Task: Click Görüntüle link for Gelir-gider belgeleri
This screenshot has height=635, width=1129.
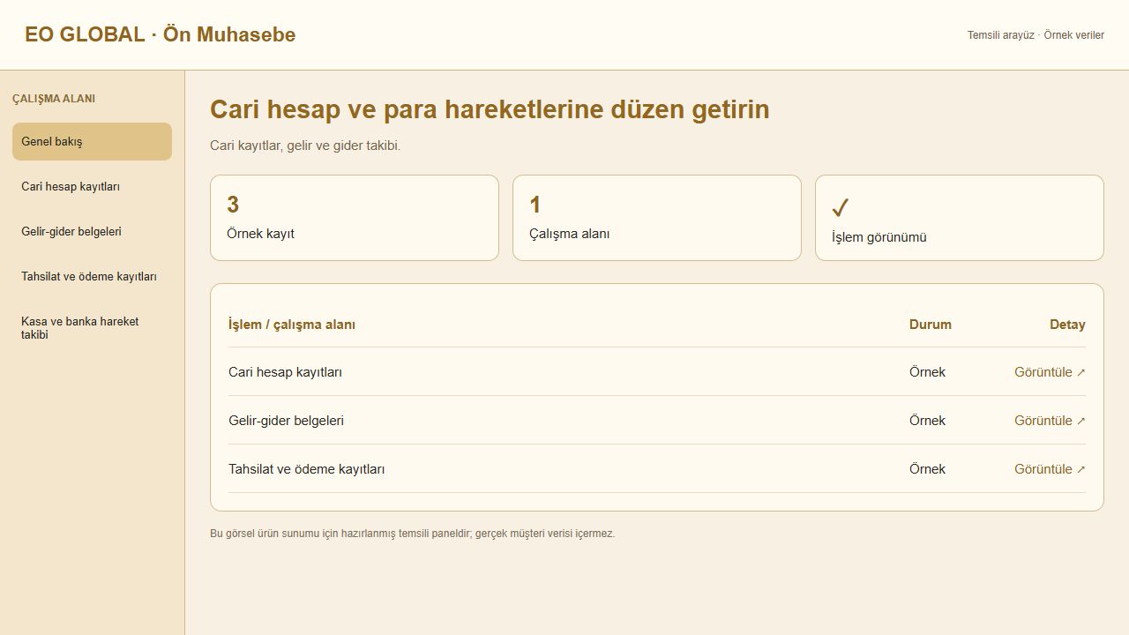Action: point(1050,421)
